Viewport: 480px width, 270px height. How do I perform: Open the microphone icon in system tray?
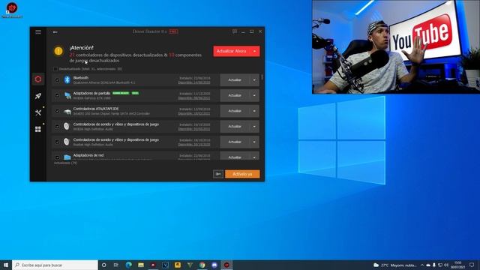tap(434, 265)
